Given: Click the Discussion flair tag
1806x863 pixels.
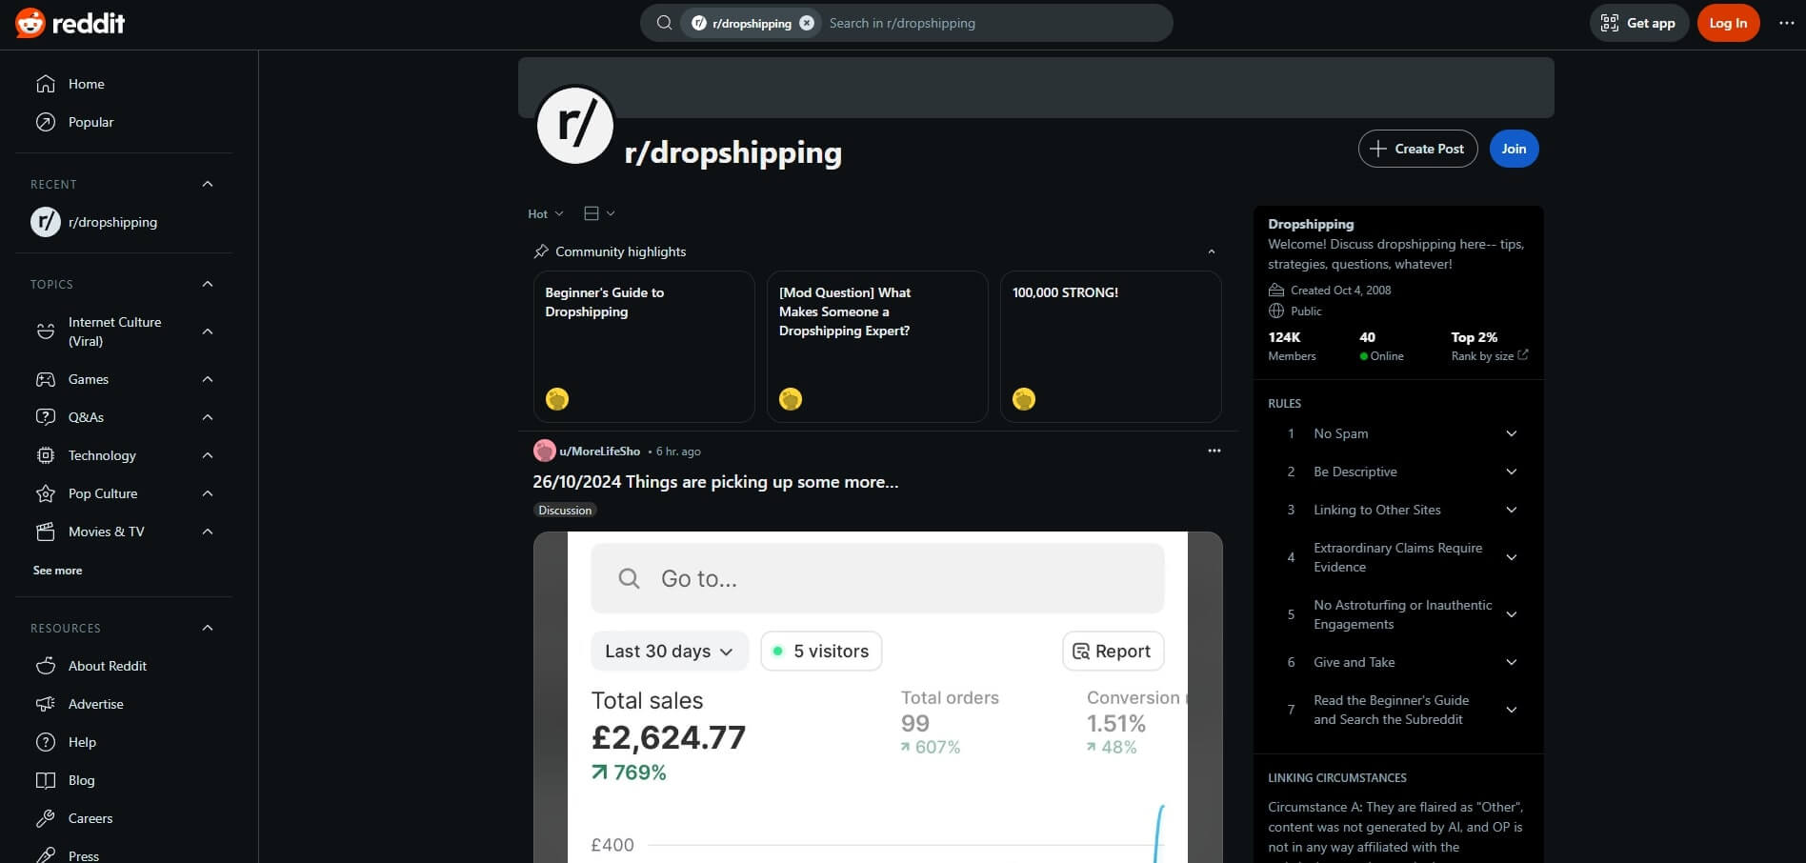Looking at the screenshot, I should [565, 511].
